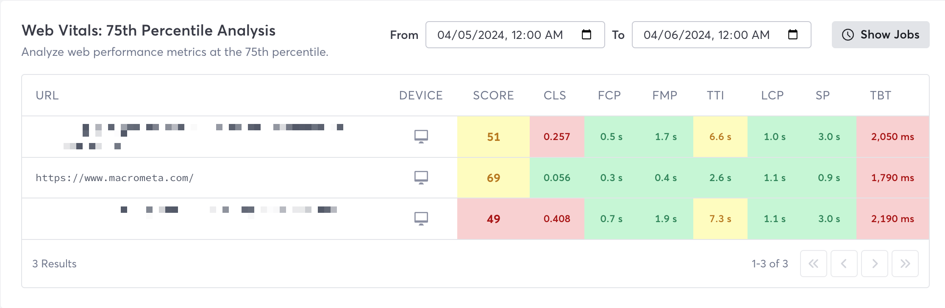Click the desktop icon in the first row
This screenshot has width=945, height=308.
tap(421, 136)
